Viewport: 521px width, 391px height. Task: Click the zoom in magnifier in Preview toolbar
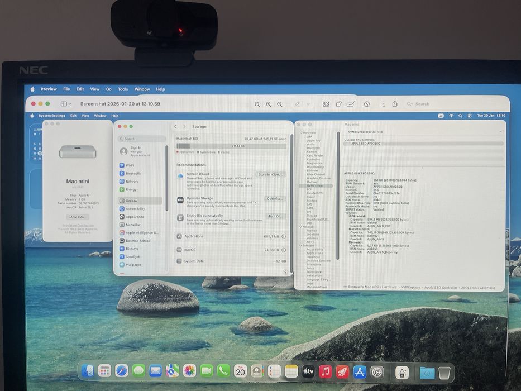coord(280,104)
